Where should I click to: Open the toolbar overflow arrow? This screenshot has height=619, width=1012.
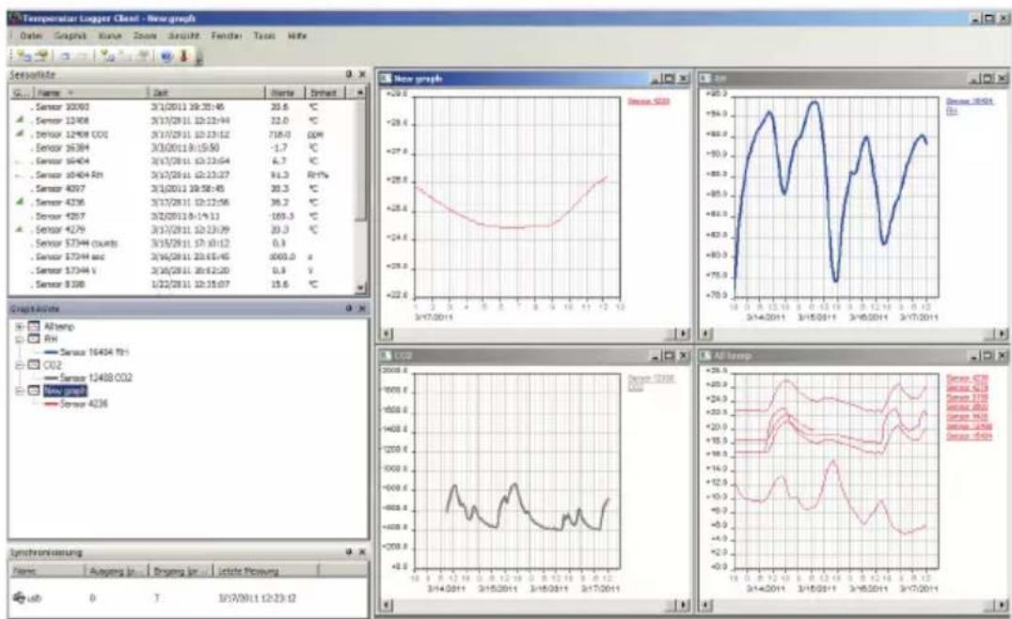click(x=198, y=59)
